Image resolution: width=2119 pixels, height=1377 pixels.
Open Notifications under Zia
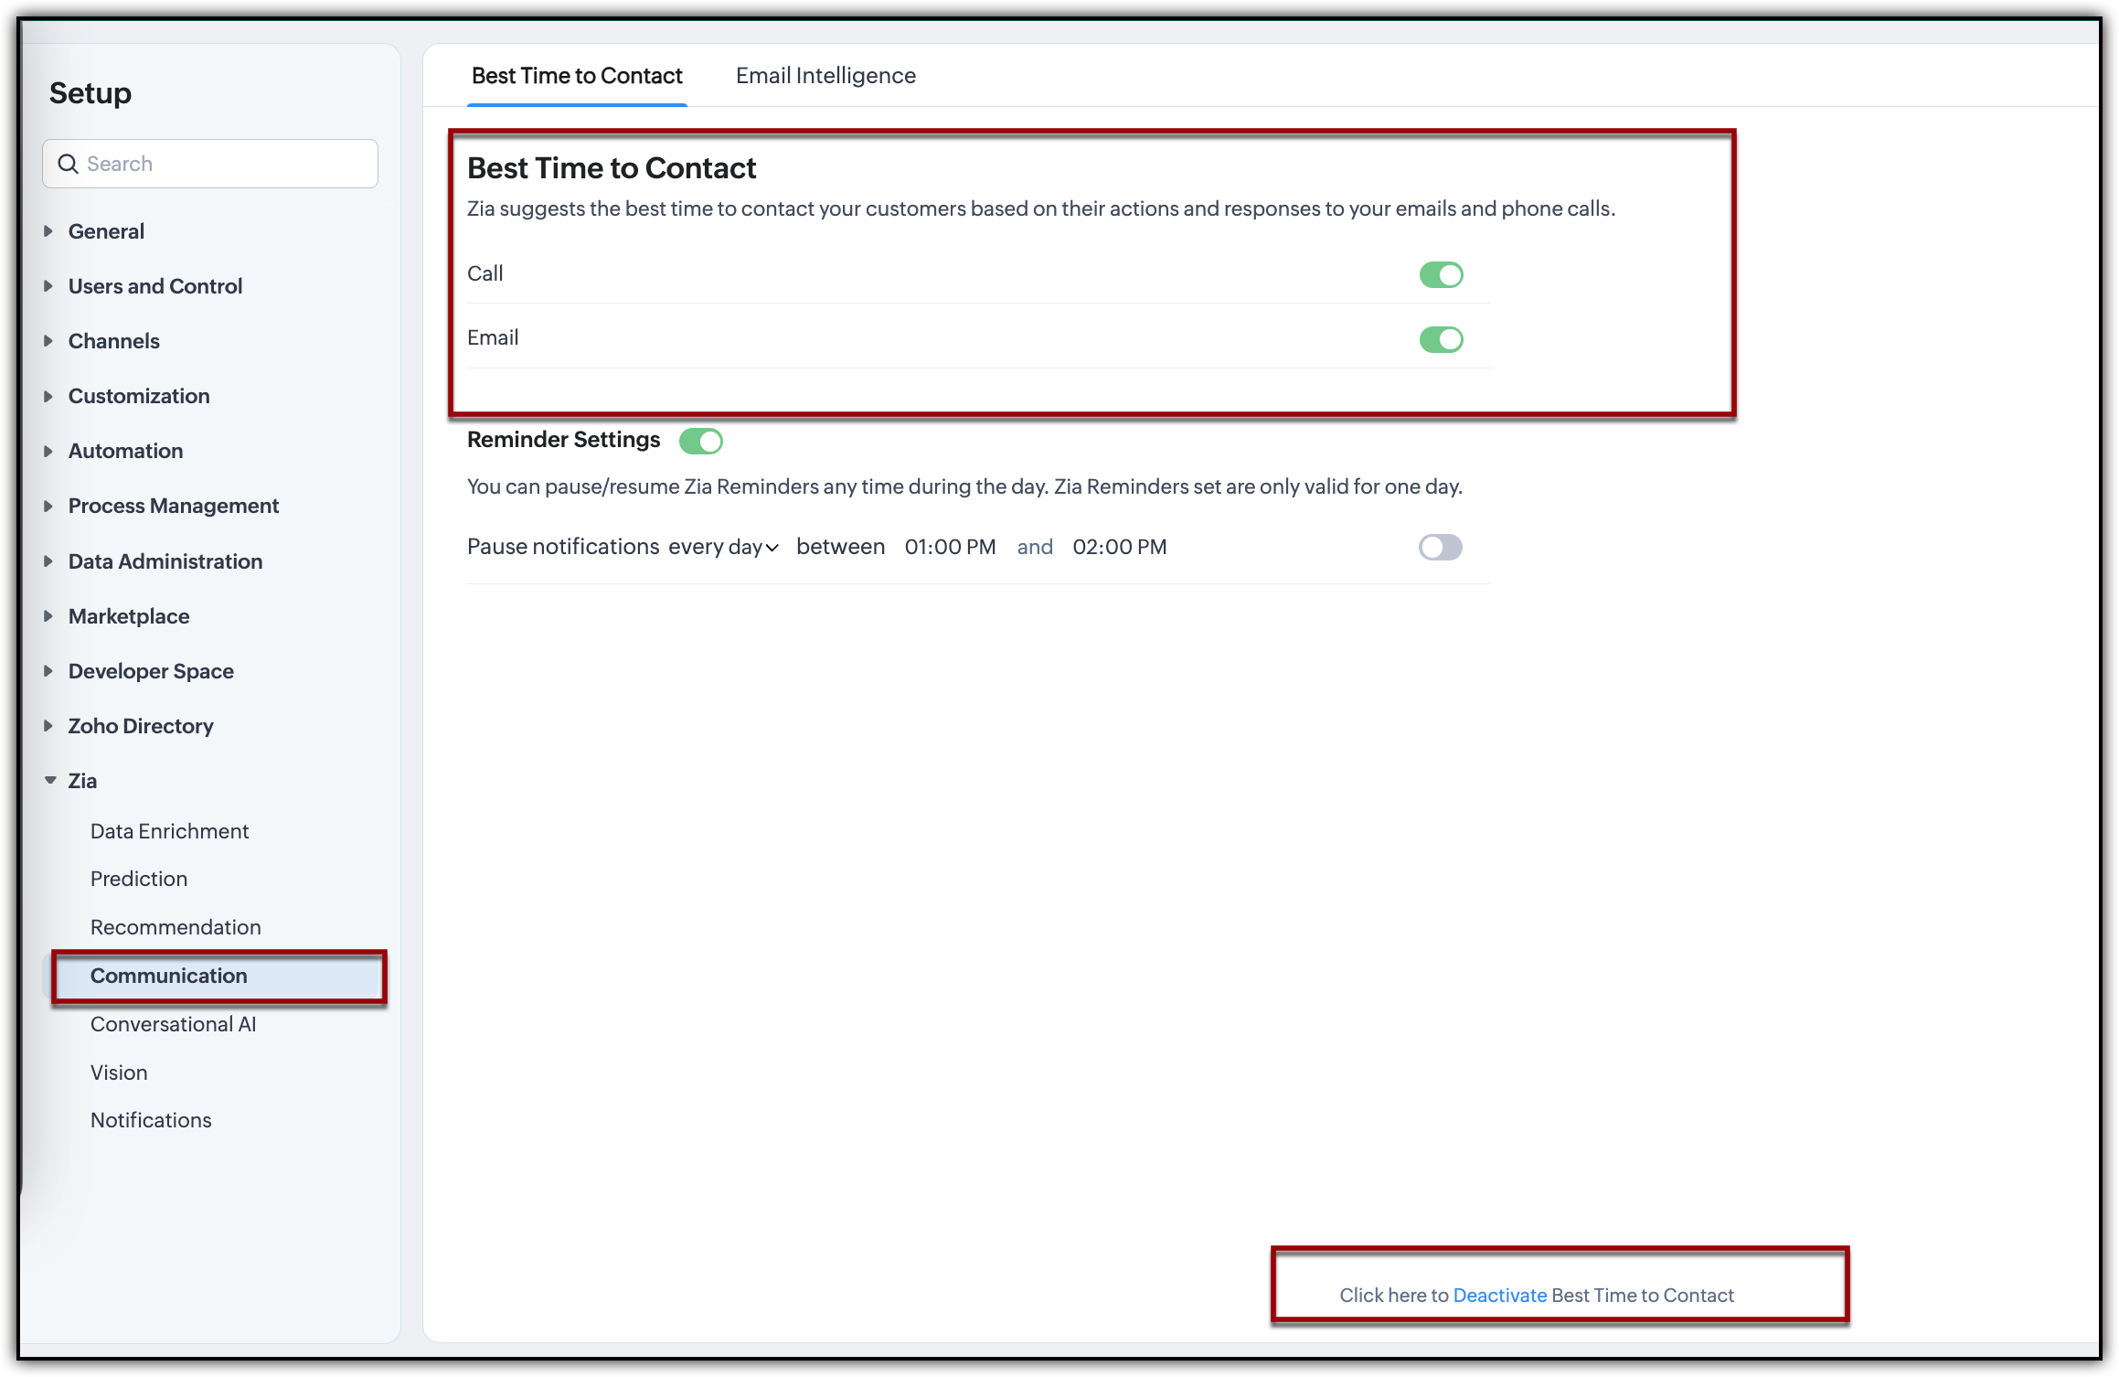(x=151, y=1120)
